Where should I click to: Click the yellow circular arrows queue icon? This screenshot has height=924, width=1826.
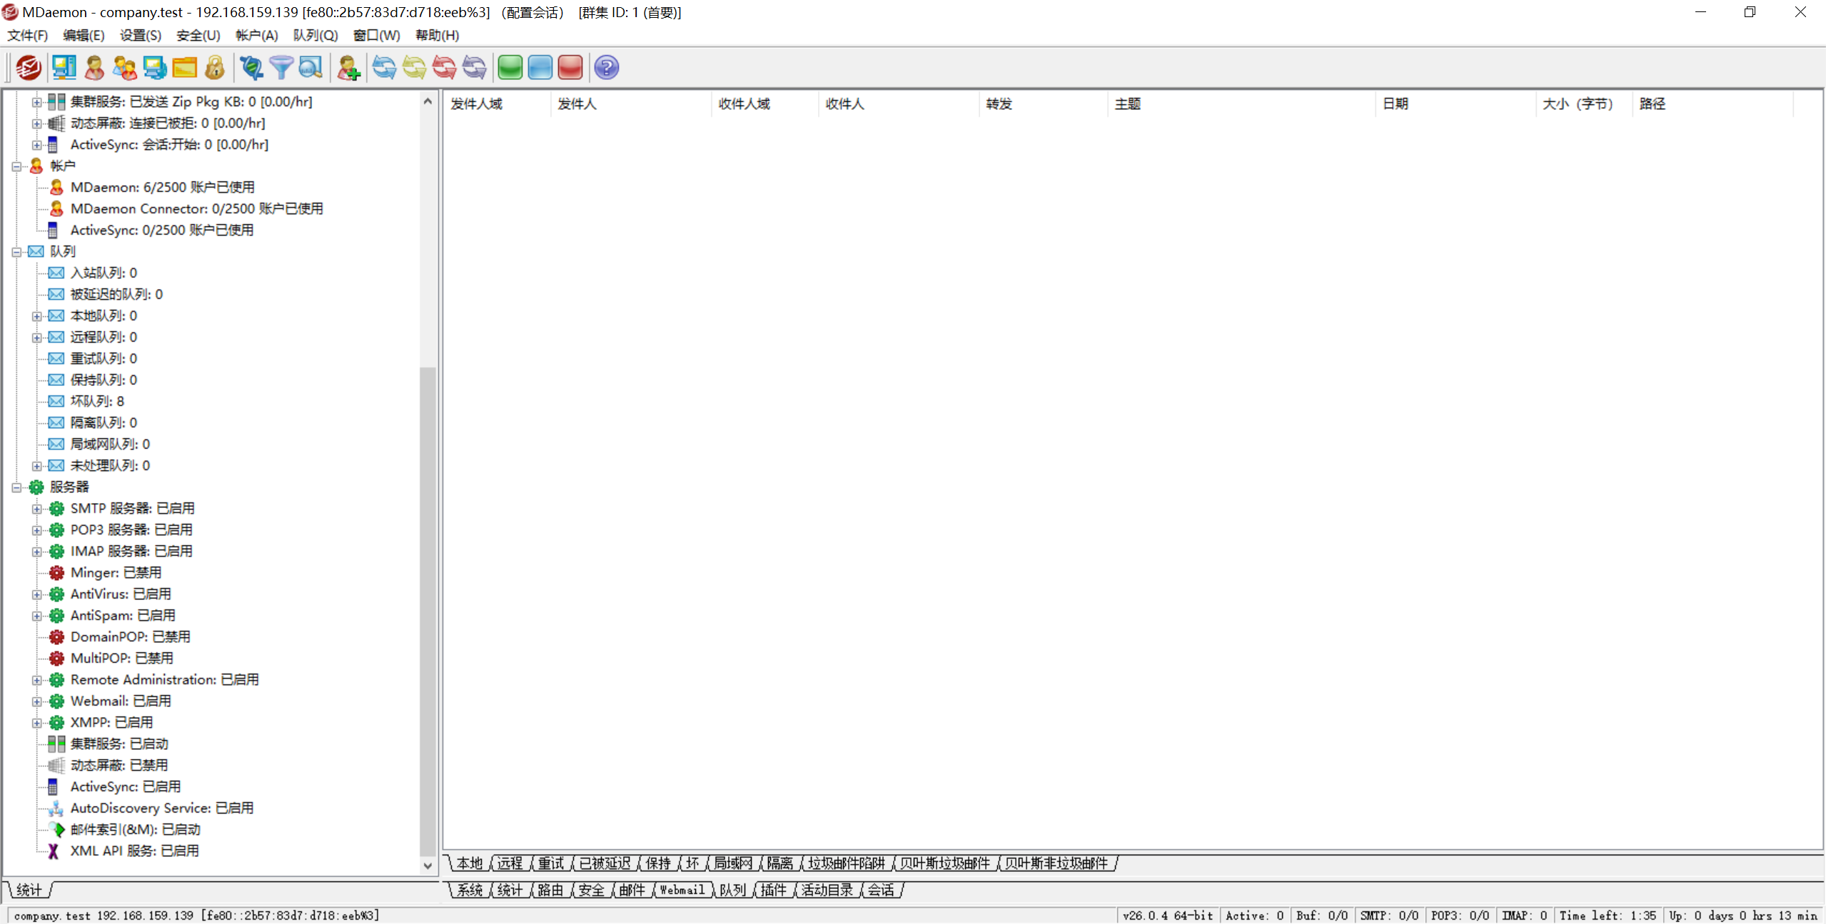(x=414, y=68)
